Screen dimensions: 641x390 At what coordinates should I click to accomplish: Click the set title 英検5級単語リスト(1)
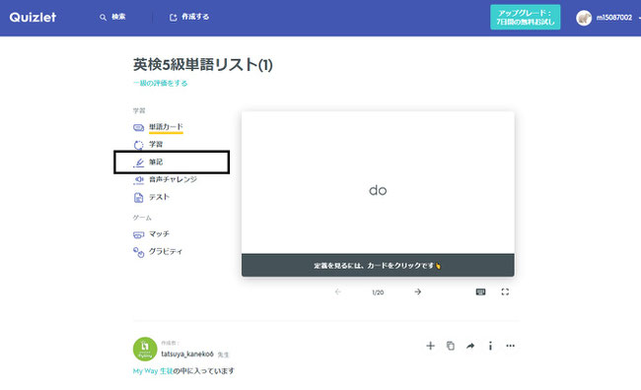pos(203,65)
